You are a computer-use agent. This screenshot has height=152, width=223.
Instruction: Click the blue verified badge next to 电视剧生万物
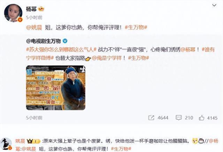tap(65, 41)
